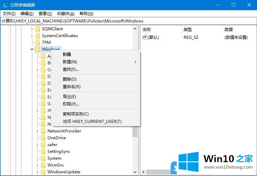Screen dimensions: 257x176
Task: Select 重命名(R) in the context menu
Action: click(x=96, y=87)
